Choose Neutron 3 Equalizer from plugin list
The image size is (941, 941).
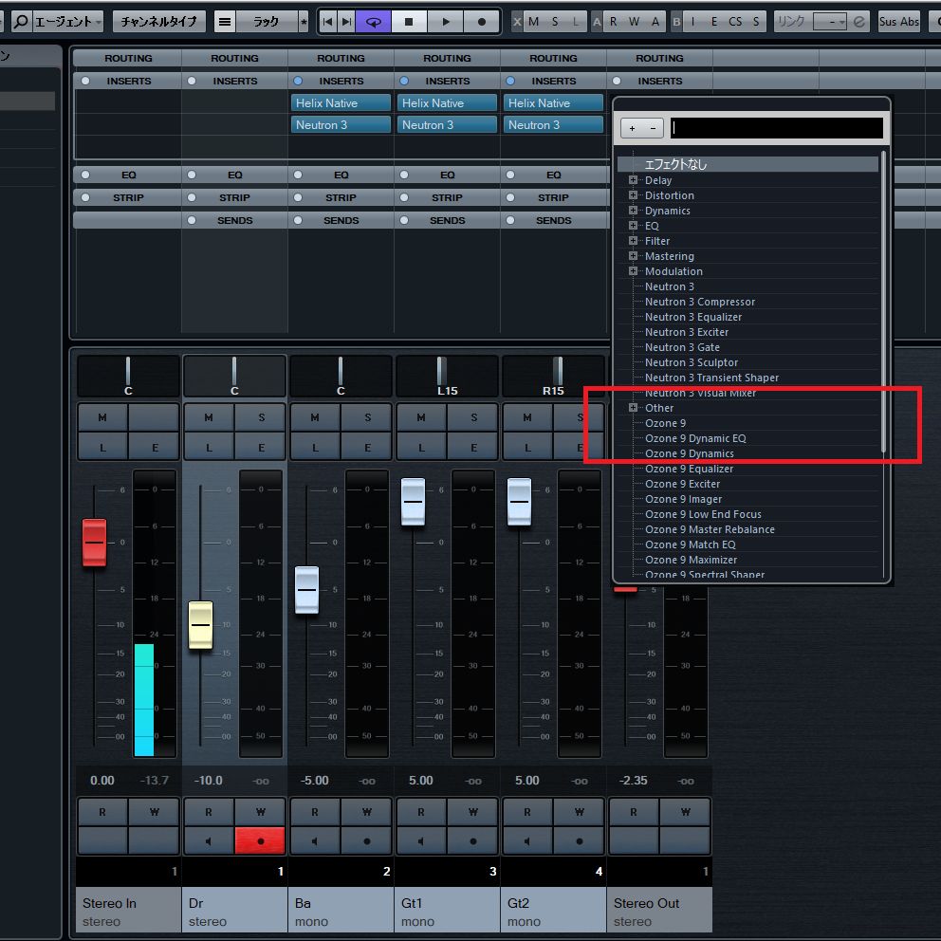coord(693,317)
